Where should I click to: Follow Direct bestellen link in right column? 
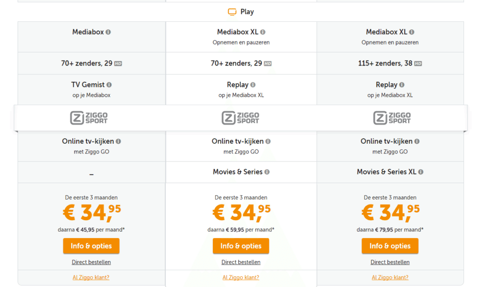(x=390, y=262)
